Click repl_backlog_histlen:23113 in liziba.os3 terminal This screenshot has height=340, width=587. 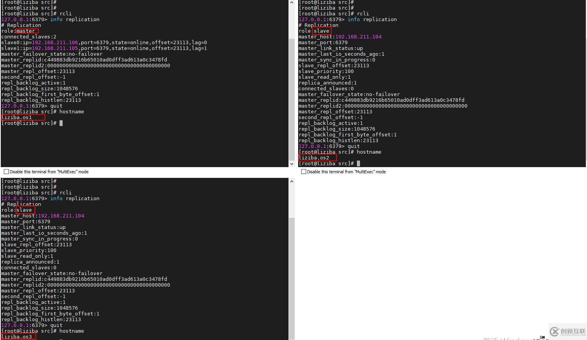[41, 320]
